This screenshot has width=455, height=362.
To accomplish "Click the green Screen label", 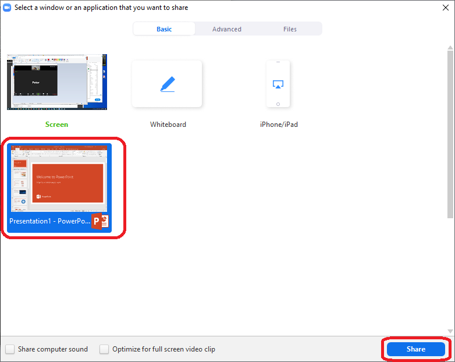I will coord(56,125).
